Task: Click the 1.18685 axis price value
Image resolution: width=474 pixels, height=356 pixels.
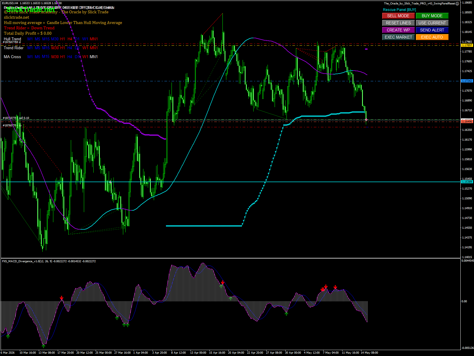Action: click(467, 3)
